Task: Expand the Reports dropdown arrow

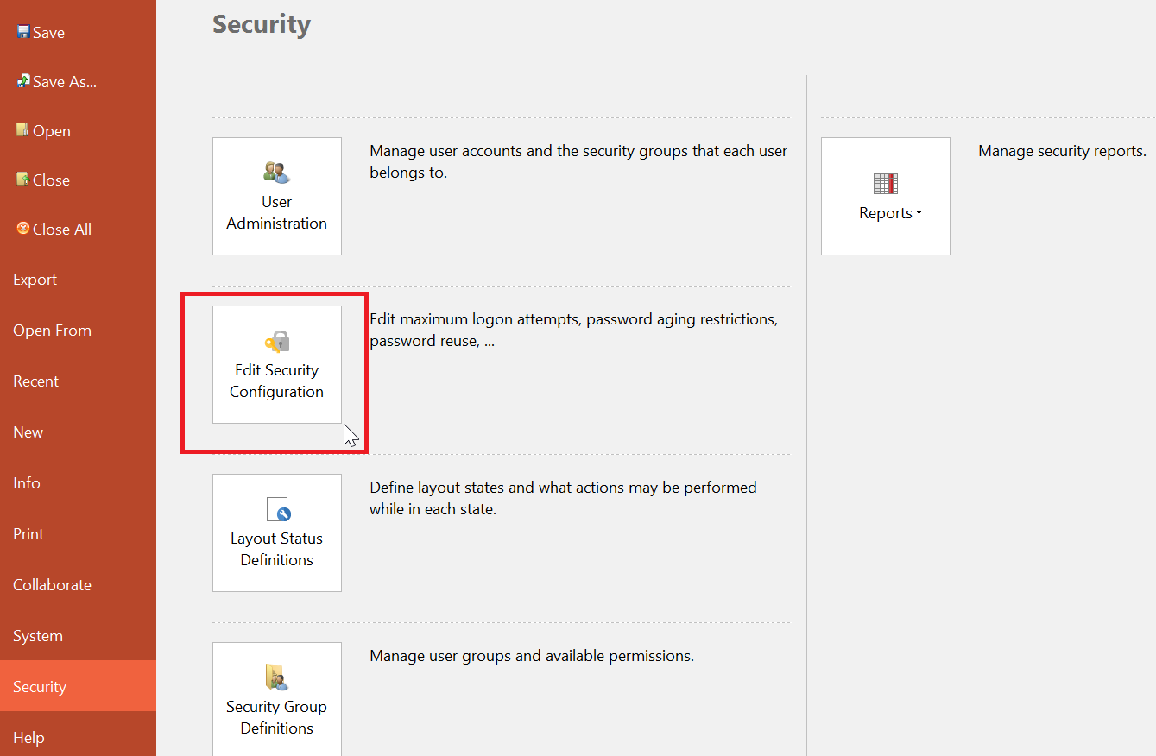Action: point(919,214)
